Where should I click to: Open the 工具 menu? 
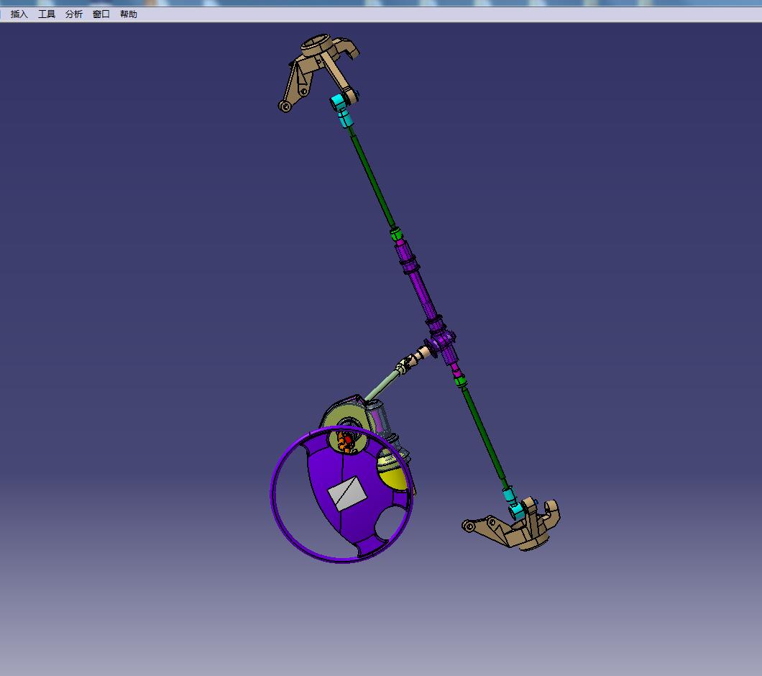click(47, 13)
